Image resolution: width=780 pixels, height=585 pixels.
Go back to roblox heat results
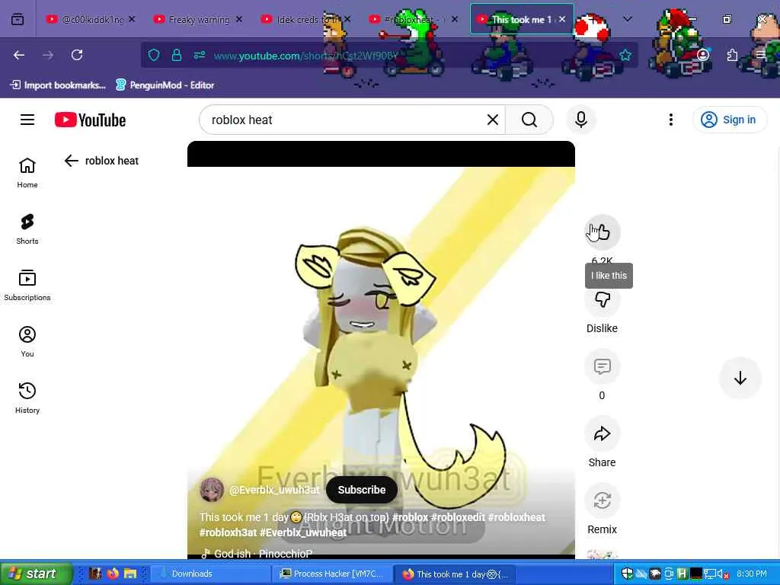(72, 161)
